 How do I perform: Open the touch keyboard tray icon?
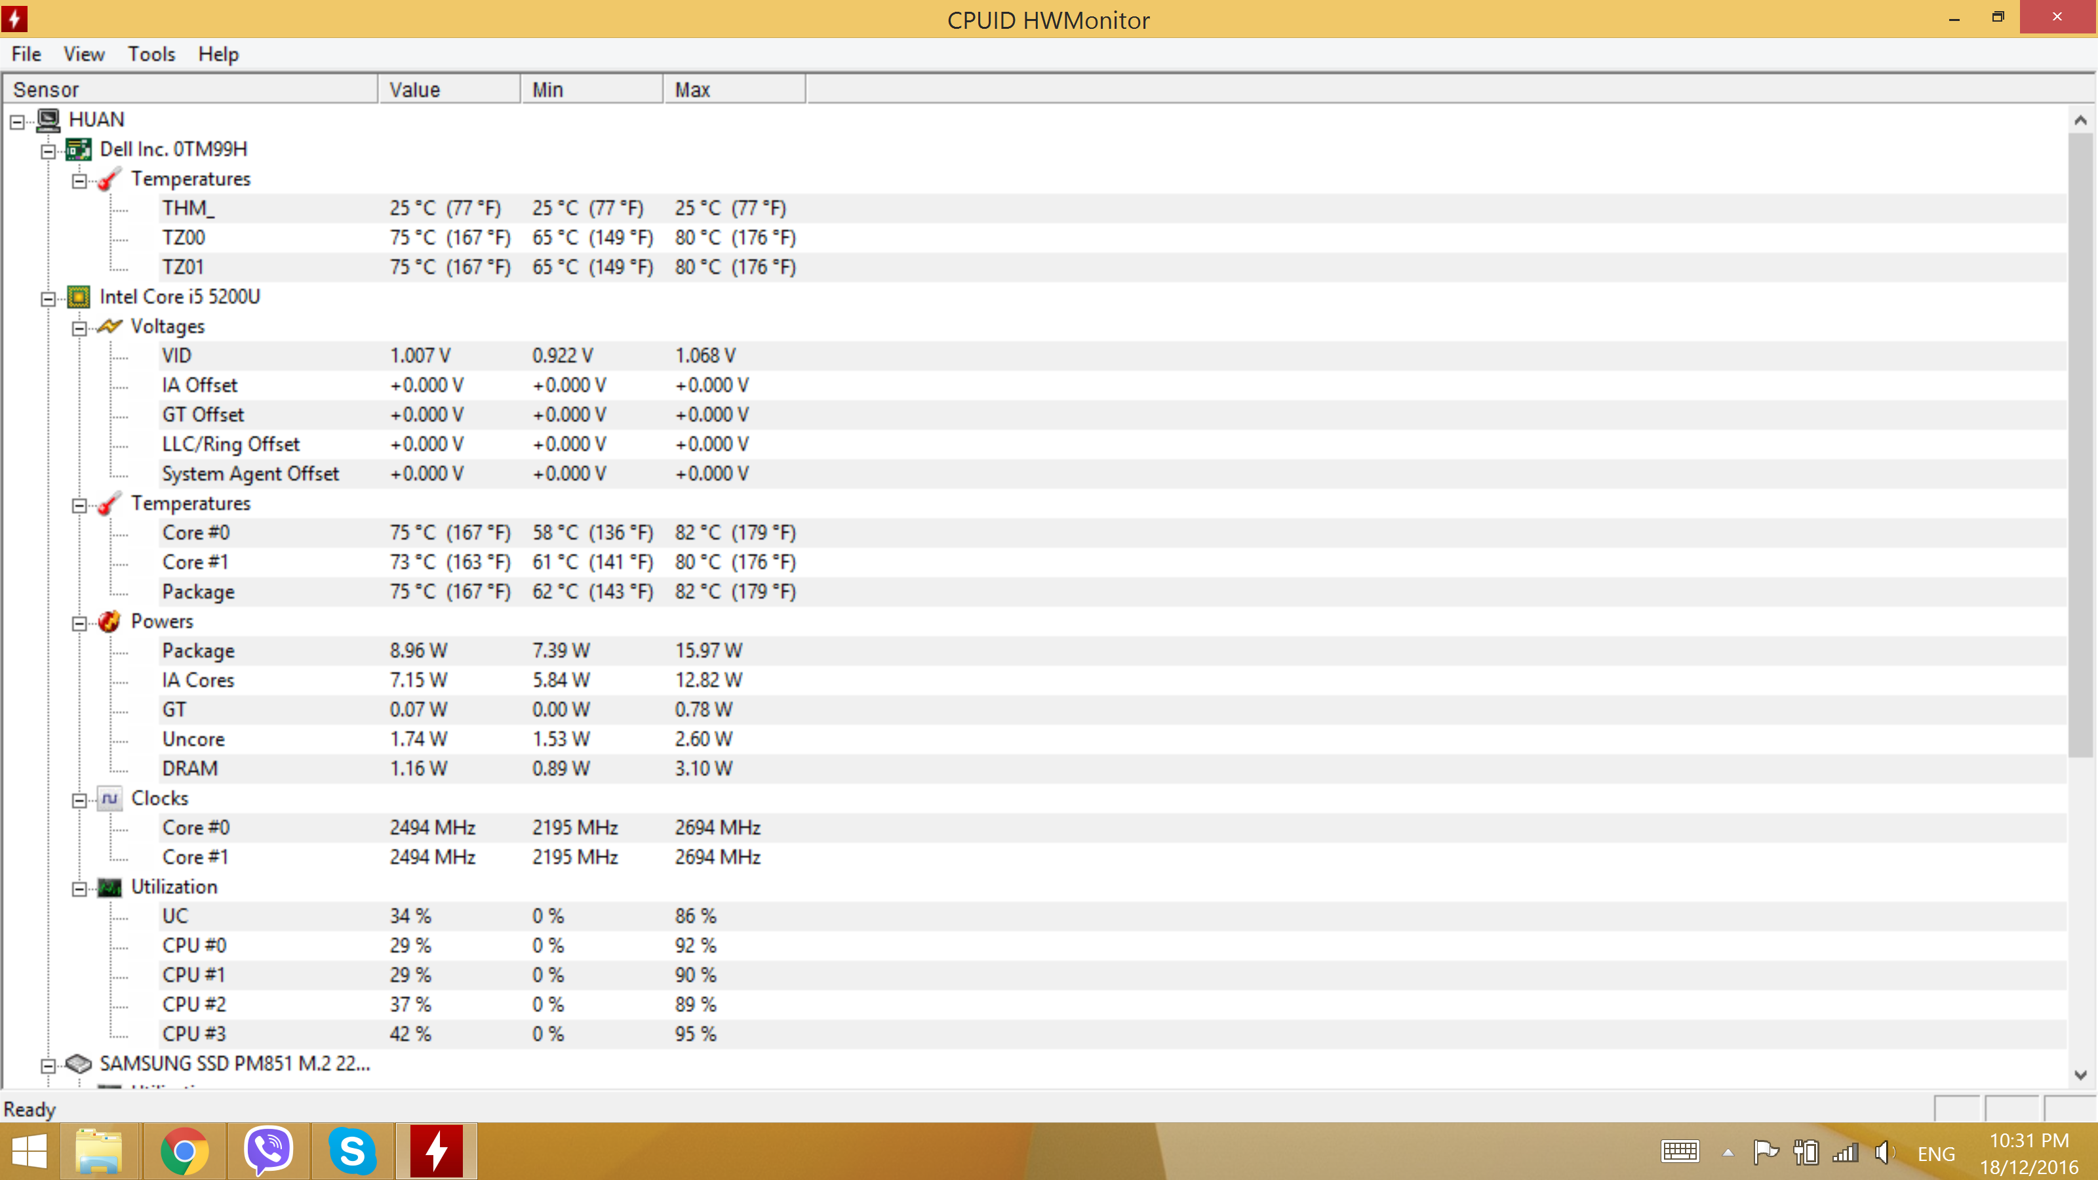coord(1680,1152)
